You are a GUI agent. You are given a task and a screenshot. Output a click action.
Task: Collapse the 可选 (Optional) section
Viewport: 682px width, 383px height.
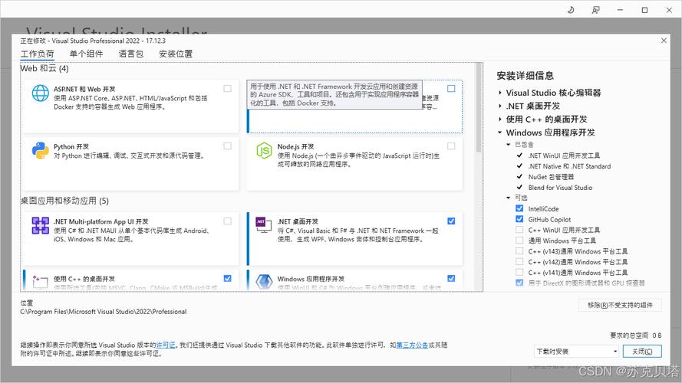508,198
